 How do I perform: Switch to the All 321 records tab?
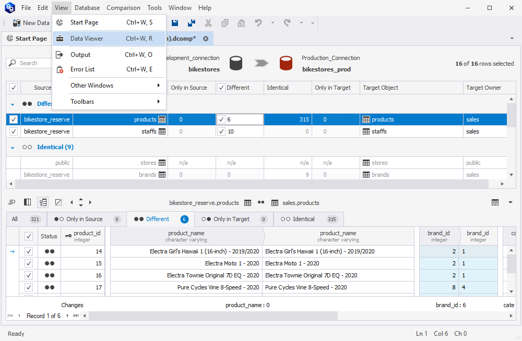[x=26, y=219]
